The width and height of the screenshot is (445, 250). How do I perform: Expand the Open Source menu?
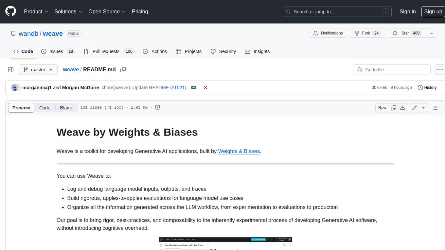(107, 11)
